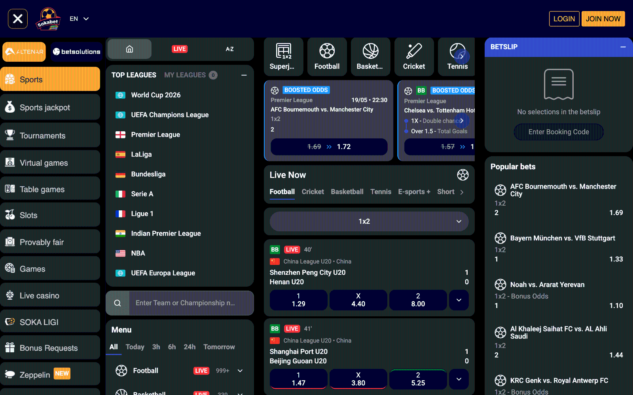
Task: Switch Live Now to Cricket tab
Action: point(313,192)
